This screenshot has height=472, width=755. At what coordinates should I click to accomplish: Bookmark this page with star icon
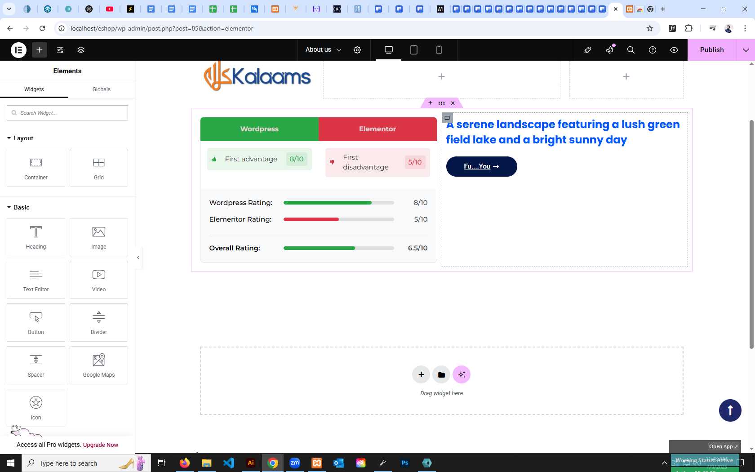click(650, 28)
